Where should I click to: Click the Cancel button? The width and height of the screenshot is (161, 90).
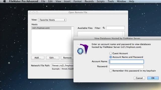click(139, 78)
